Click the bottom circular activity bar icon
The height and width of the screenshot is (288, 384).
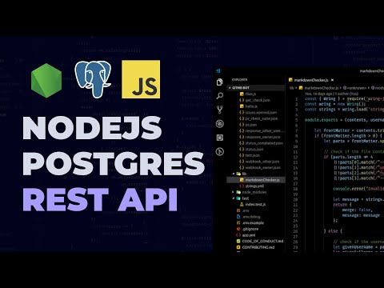[x=219, y=152]
